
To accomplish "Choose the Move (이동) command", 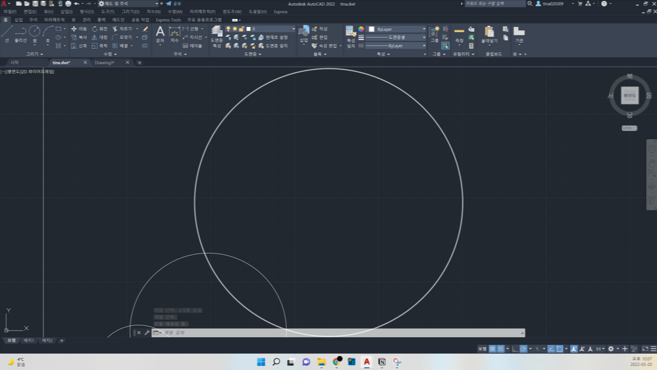I will tap(79, 29).
